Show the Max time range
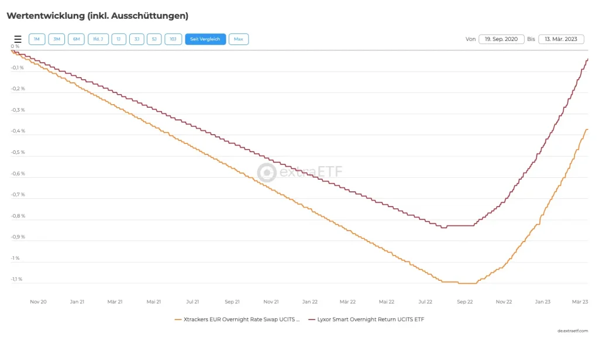 (x=239, y=39)
